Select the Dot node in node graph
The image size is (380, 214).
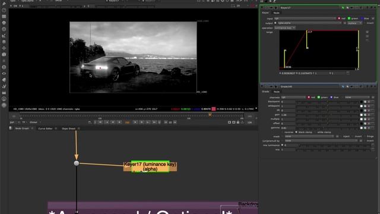(x=77, y=163)
